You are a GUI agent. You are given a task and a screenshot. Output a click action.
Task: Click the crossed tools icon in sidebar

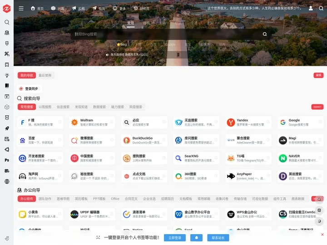coord(7,54)
